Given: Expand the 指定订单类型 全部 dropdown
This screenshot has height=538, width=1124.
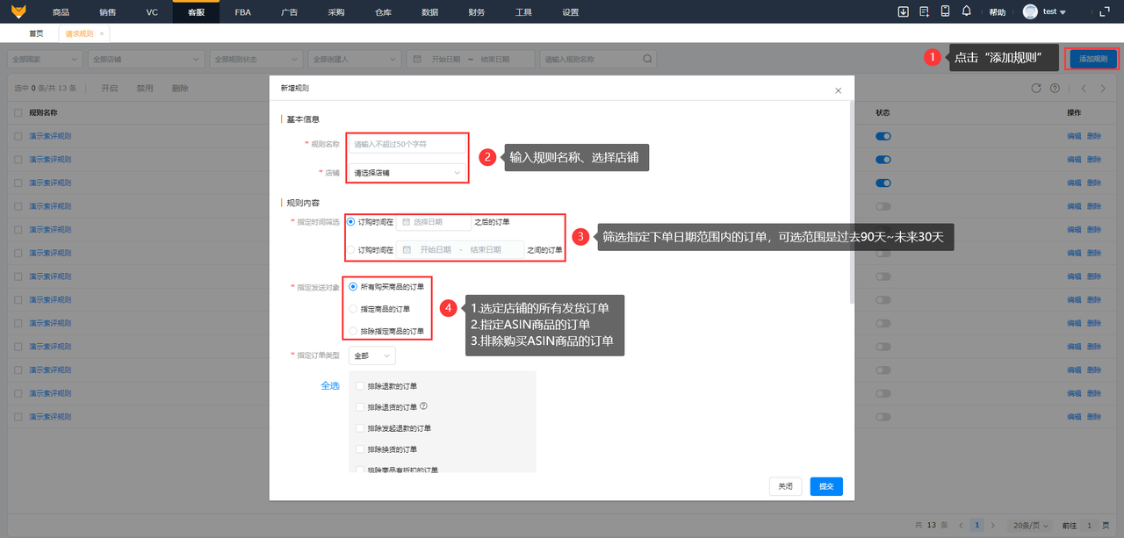Looking at the screenshot, I should coord(372,355).
